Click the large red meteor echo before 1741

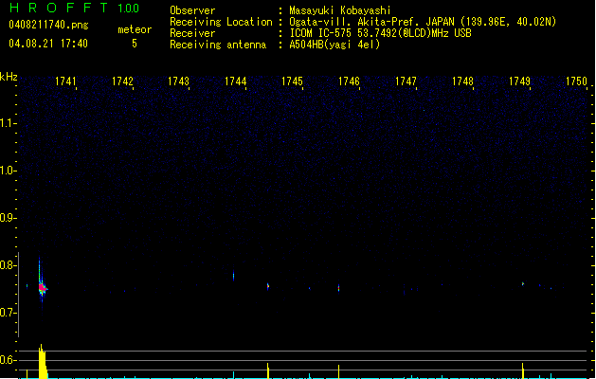[x=42, y=288]
